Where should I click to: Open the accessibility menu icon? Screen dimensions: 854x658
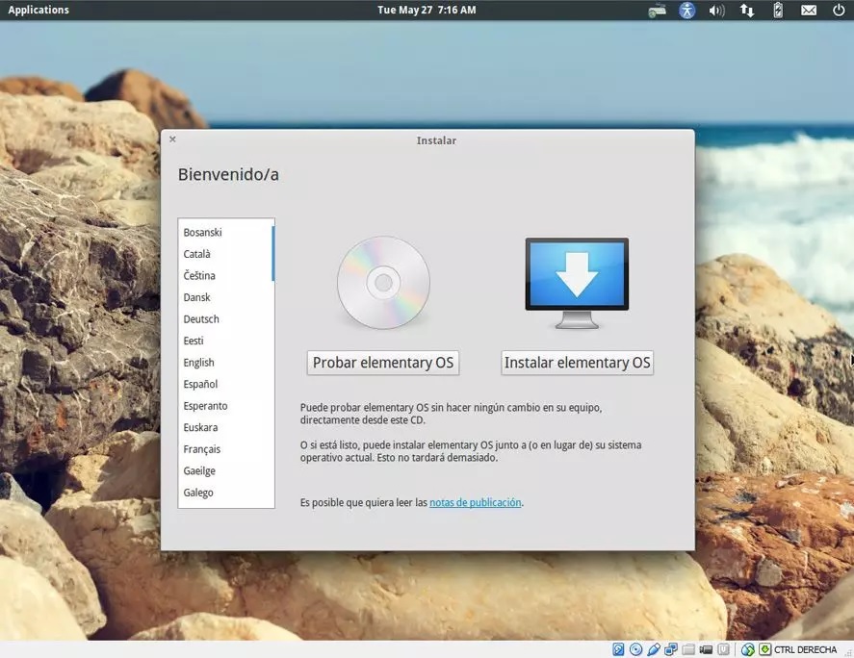(x=686, y=11)
